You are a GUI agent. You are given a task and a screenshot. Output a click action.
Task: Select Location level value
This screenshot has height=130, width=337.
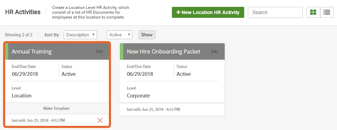click(x=22, y=96)
